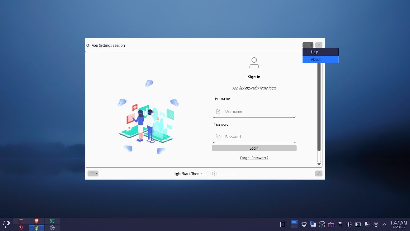Image resolution: width=410 pixels, height=231 pixels.
Task: Open the virtual desktop pager
Action: (x=294, y=224)
